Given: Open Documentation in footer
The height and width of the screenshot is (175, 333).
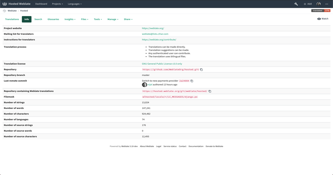Looking at the screenshot, I should 196,146.
